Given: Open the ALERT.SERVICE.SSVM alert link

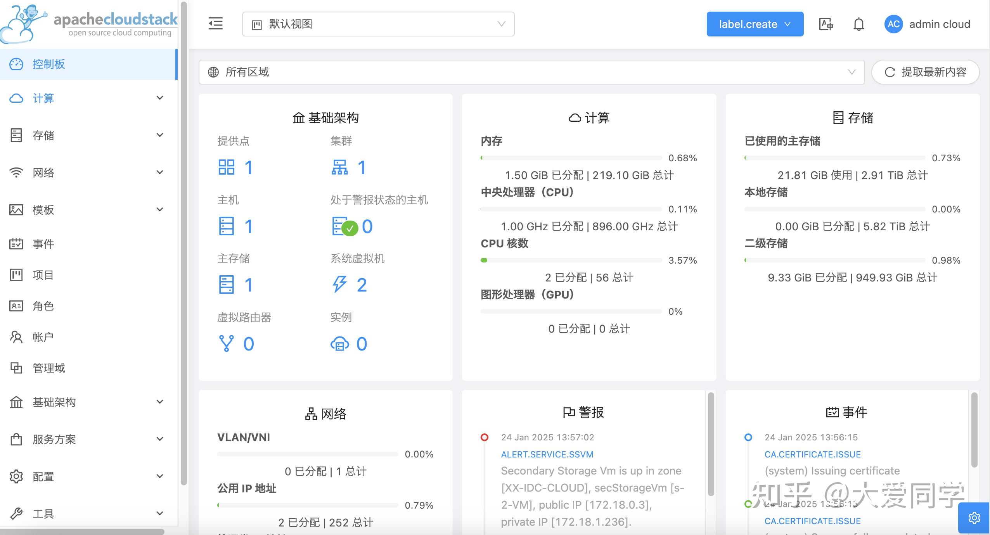Looking at the screenshot, I should click(547, 454).
